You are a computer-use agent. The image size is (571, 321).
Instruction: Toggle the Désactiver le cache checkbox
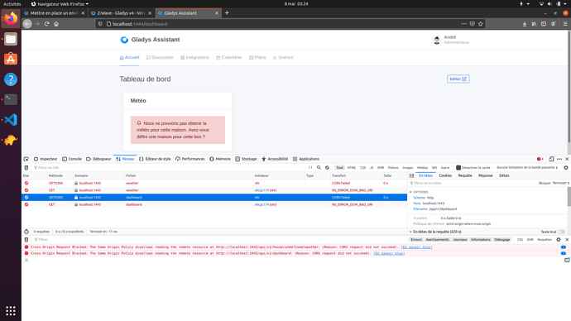pos(458,168)
